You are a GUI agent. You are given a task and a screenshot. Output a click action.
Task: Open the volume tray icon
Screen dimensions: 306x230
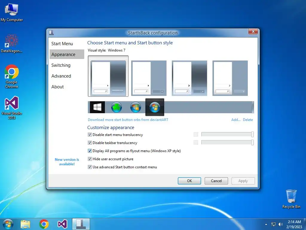point(280,224)
